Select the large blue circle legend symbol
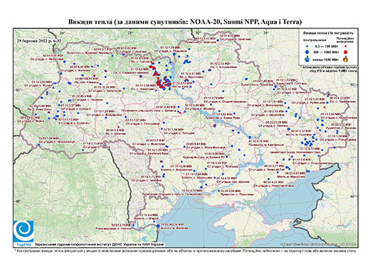370x261 pixels. [x=307, y=52]
